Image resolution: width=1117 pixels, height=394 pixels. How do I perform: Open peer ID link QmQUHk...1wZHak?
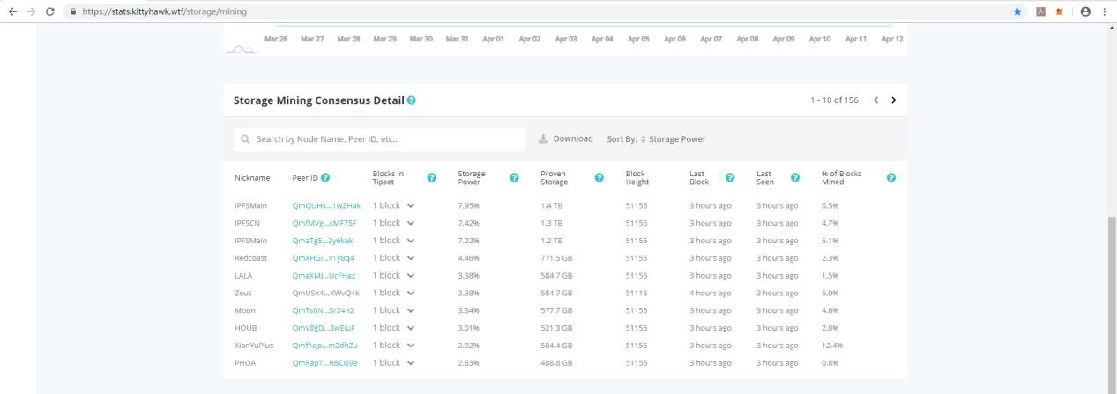[x=326, y=205]
